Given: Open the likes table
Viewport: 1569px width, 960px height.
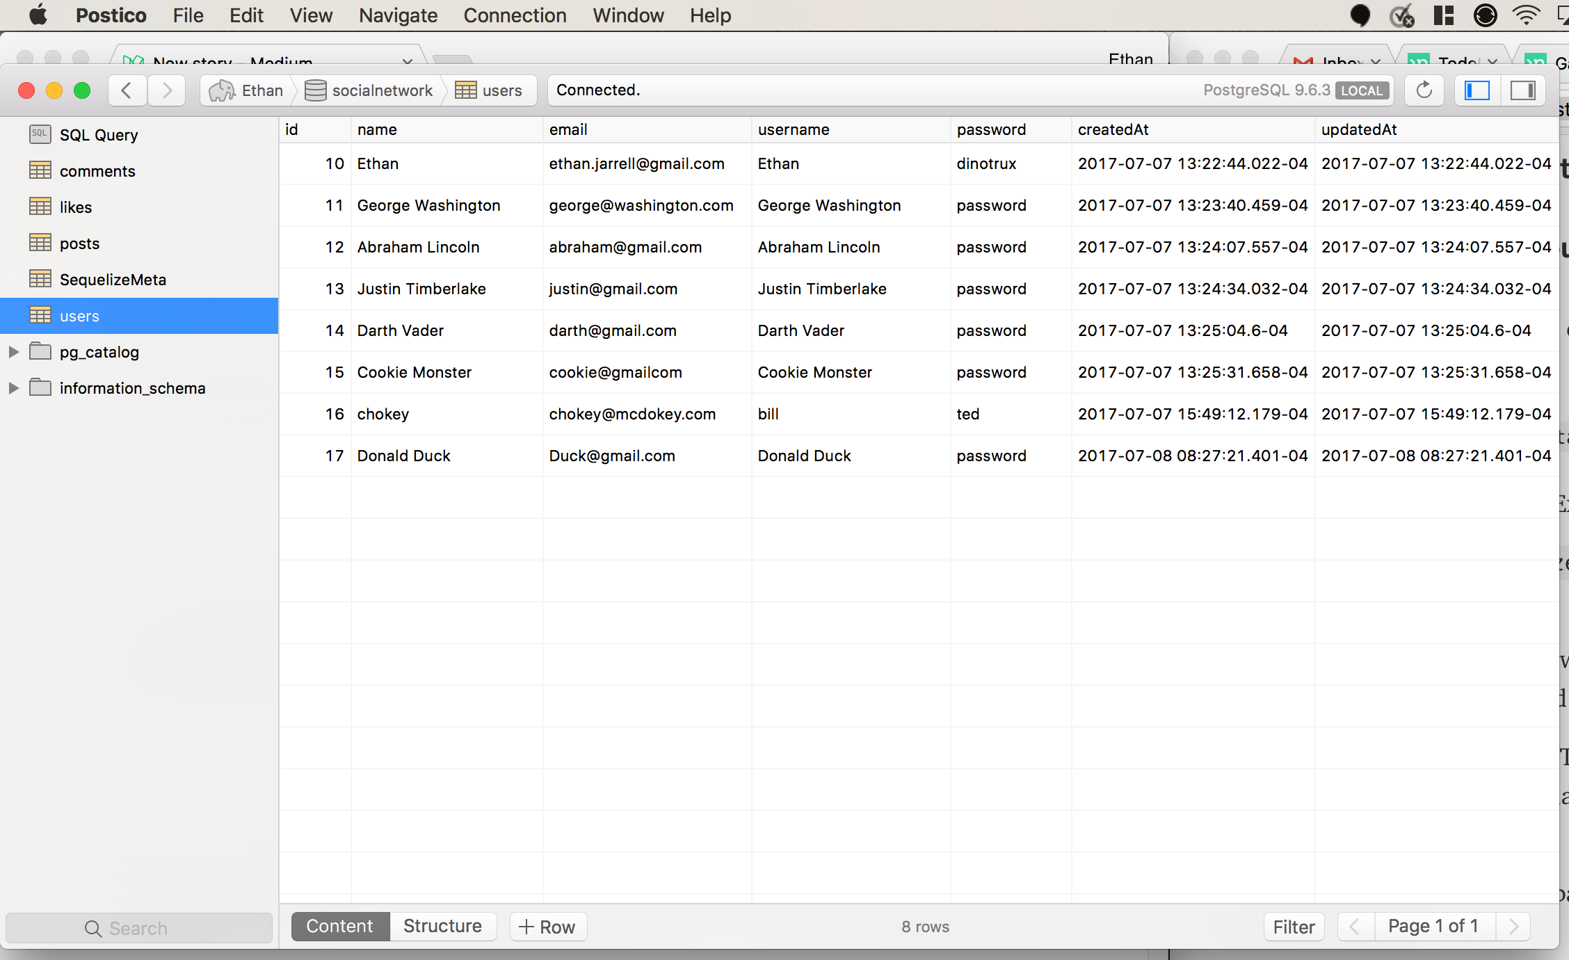Looking at the screenshot, I should [75, 207].
